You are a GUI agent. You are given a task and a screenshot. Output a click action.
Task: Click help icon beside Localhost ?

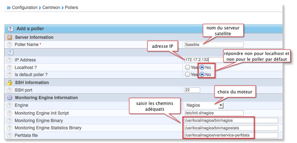pyautogui.click(x=9, y=67)
